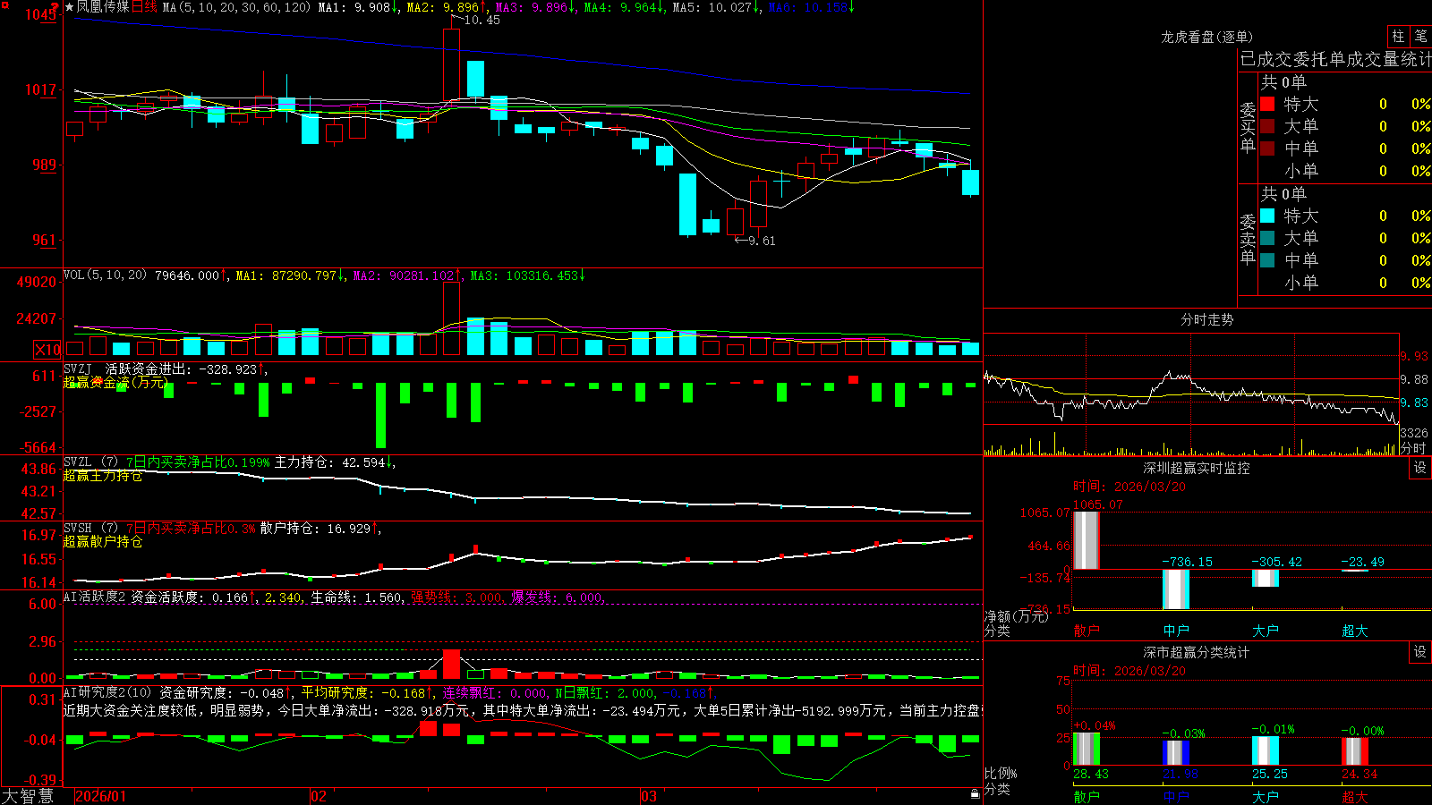Click the AI活跃度2 indicator label

(95, 597)
